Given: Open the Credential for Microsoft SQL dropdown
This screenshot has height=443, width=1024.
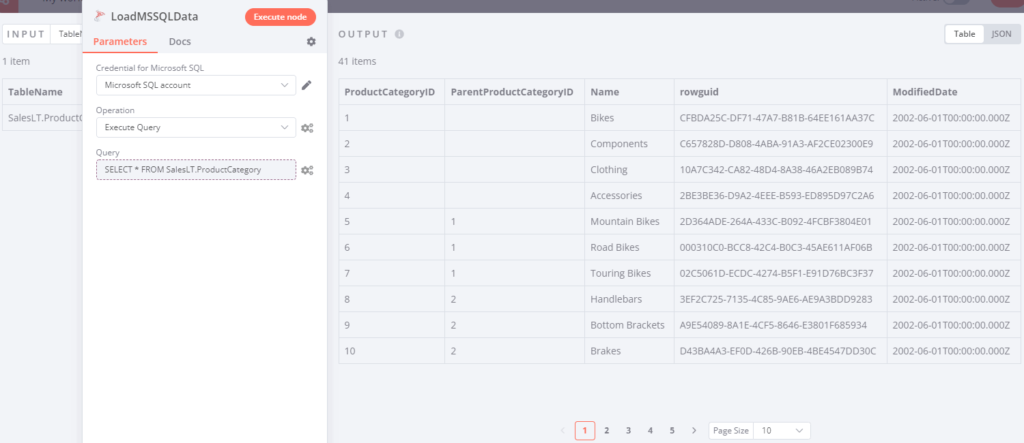Looking at the screenshot, I should [196, 85].
